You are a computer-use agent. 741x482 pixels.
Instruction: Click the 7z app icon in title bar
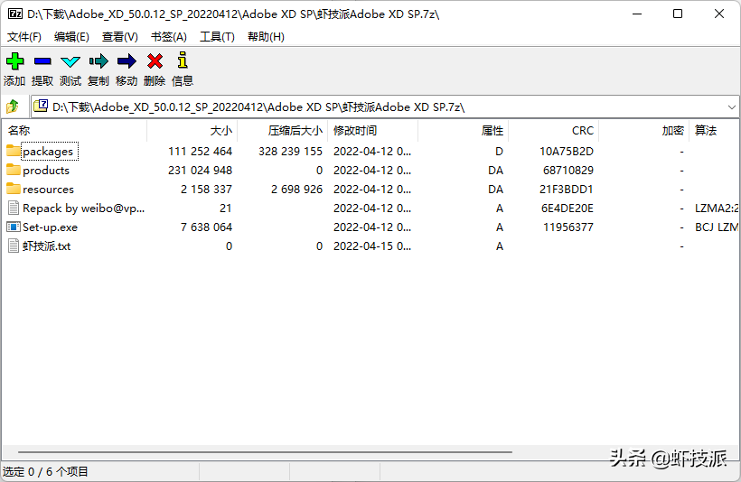coord(15,14)
